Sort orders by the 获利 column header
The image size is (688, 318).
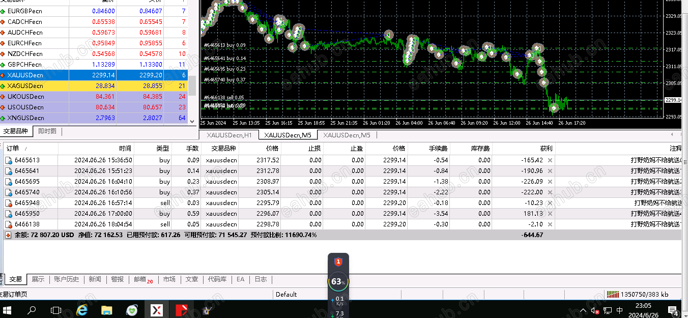point(524,148)
